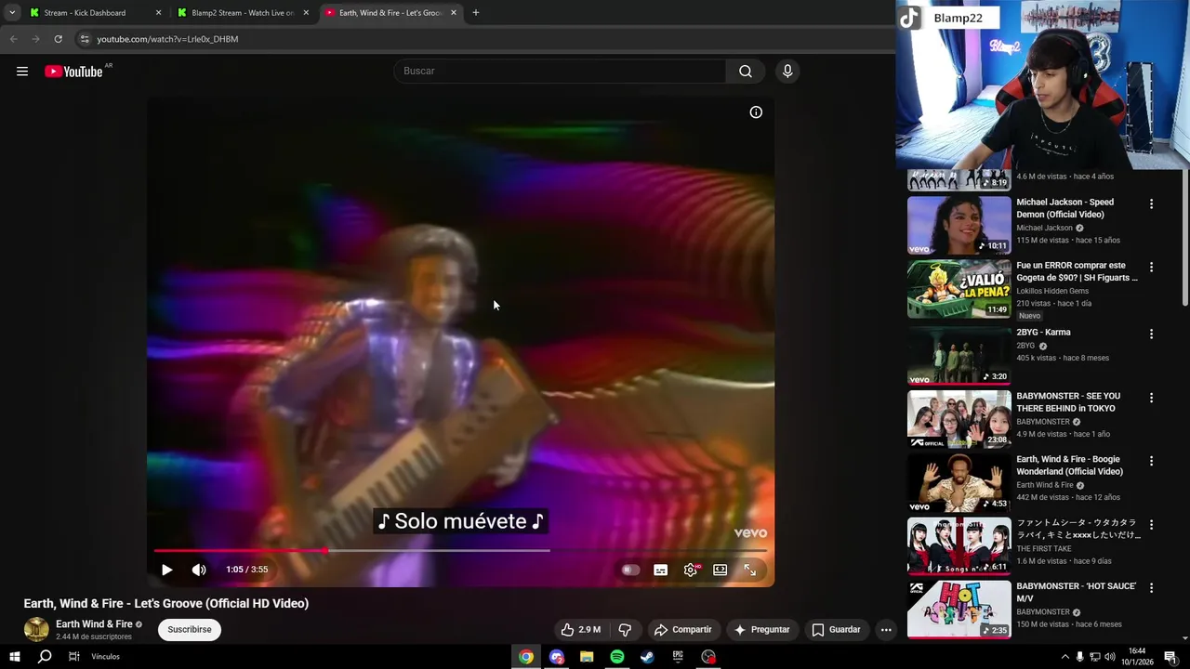This screenshot has width=1190, height=669.
Task: Save video with Guardar
Action: click(x=837, y=630)
